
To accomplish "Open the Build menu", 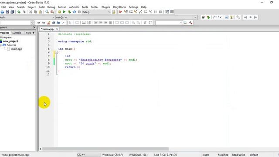I will pyautogui.click(x=41, y=7).
